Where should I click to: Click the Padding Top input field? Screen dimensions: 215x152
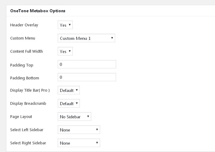[87, 64]
